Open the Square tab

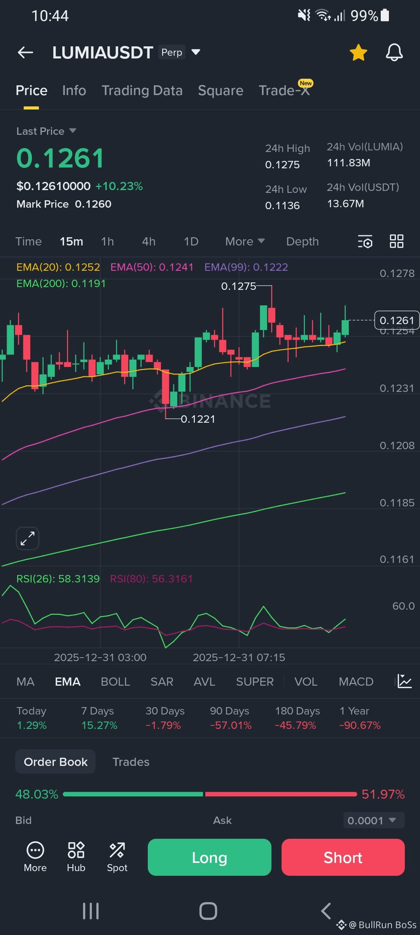tap(220, 90)
